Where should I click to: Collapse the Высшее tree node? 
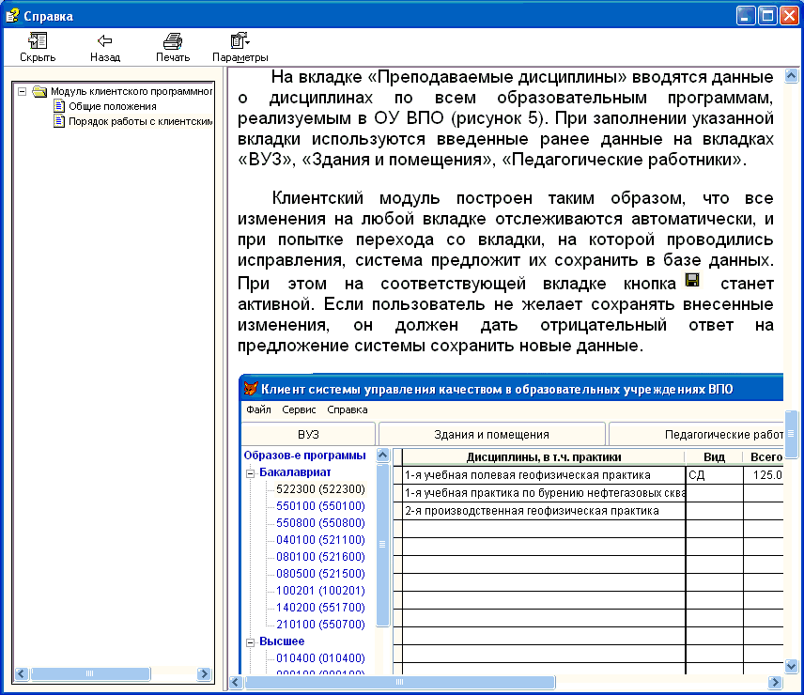coord(250,642)
